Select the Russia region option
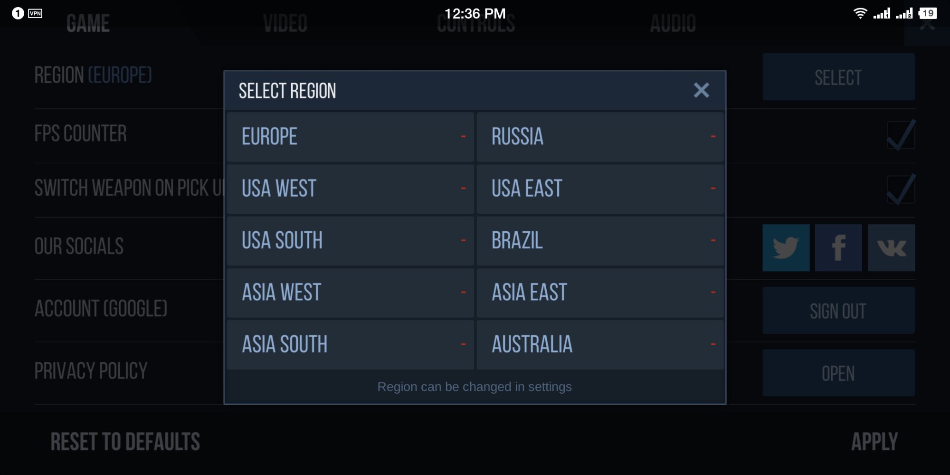Viewport: 950px width, 475px height. tap(600, 137)
